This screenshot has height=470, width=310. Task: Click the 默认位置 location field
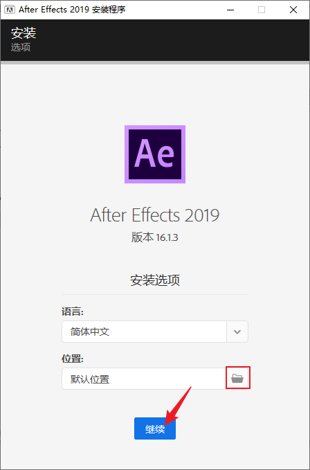pyautogui.click(x=144, y=379)
